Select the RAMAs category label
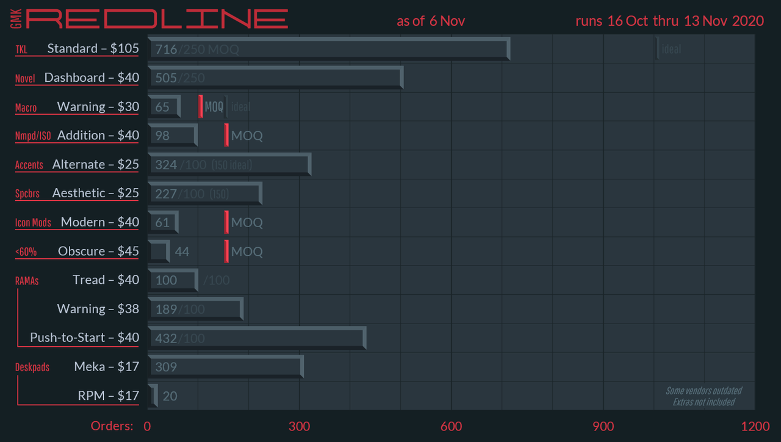781x442 pixels. [27, 281]
